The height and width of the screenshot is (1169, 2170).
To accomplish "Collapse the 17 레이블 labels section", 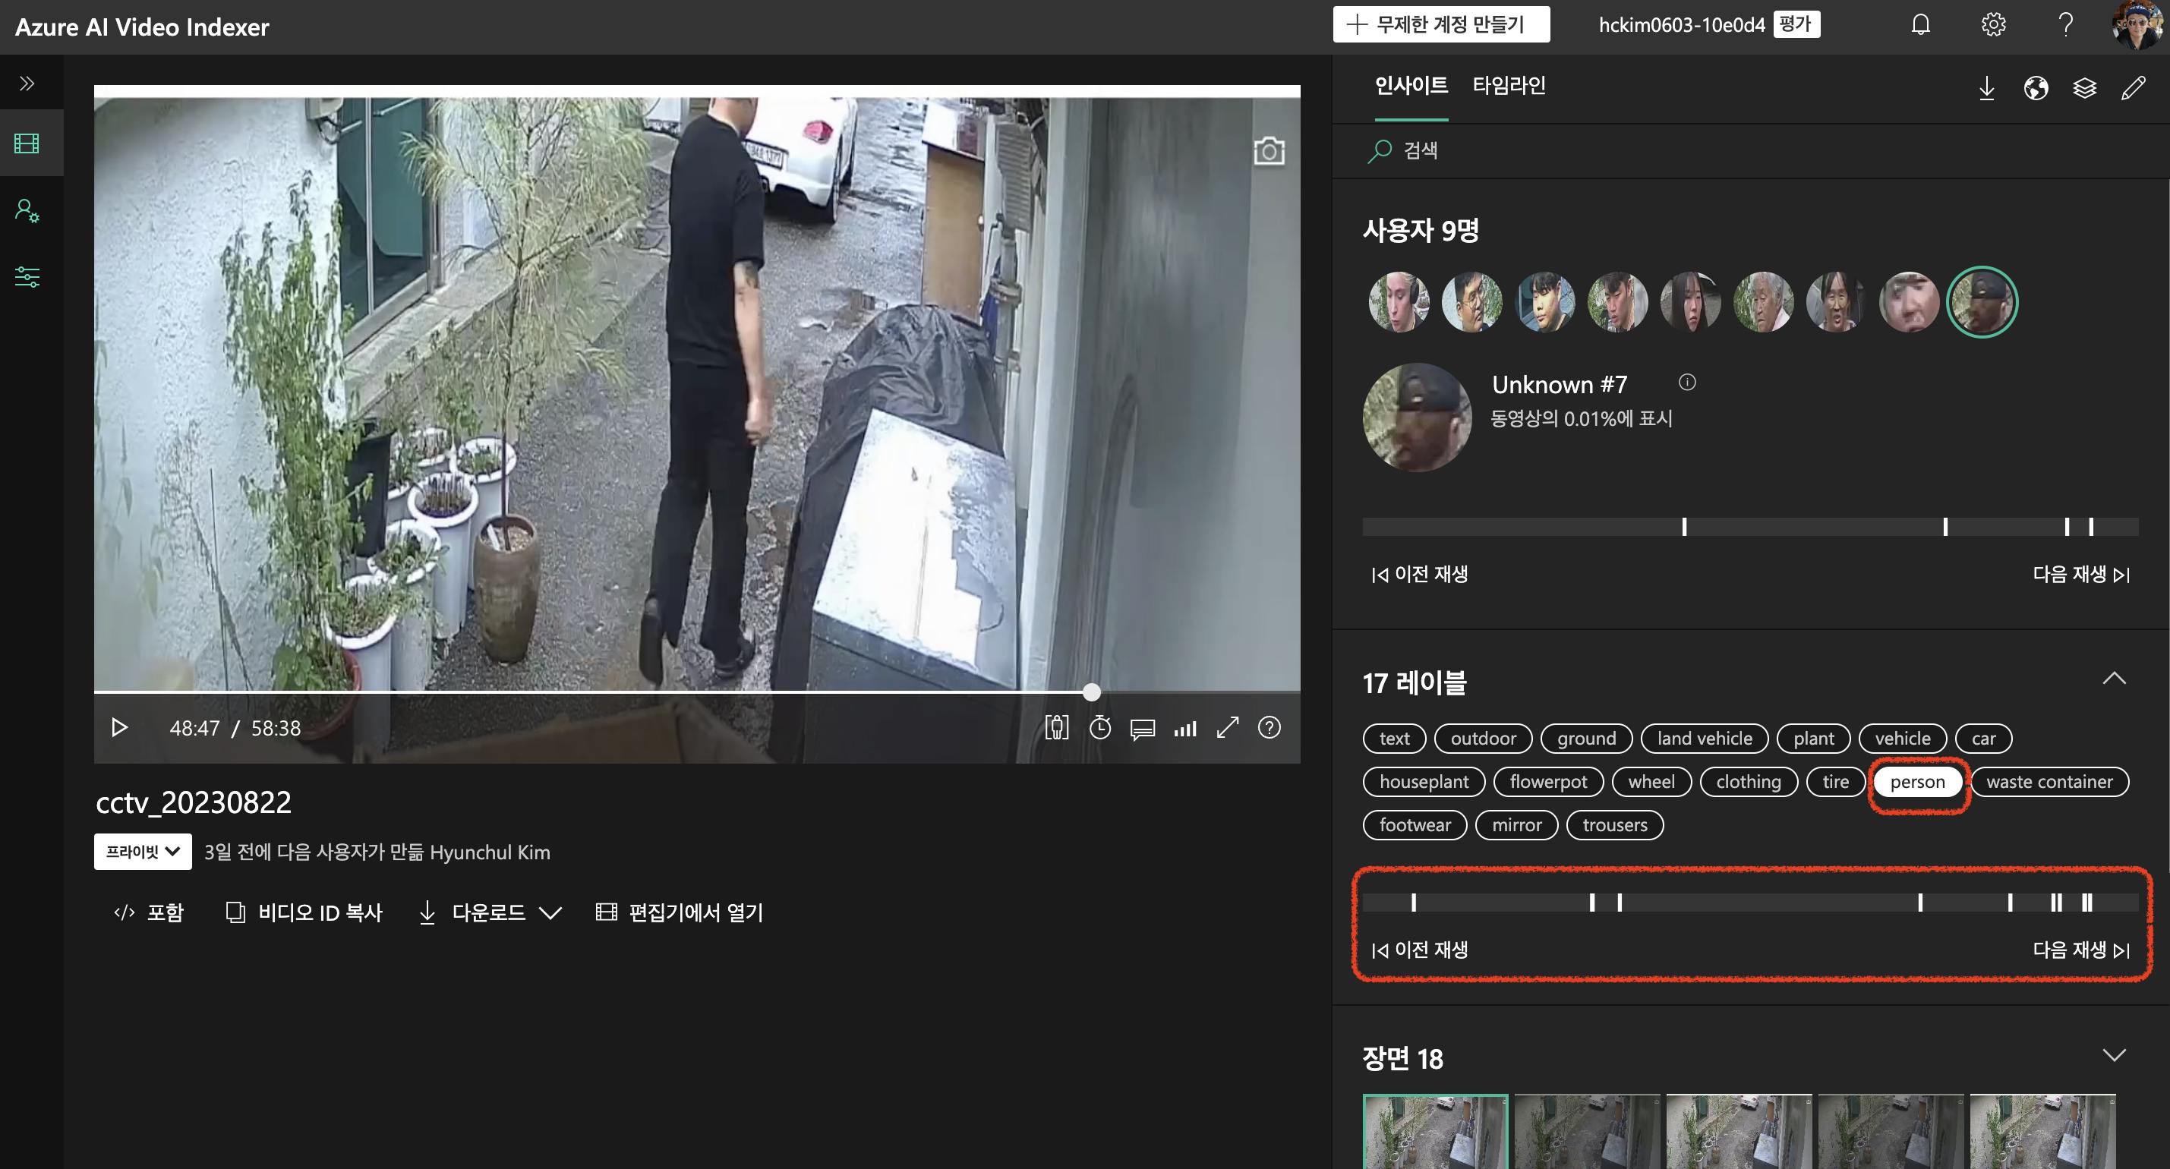I will [2114, 679].
